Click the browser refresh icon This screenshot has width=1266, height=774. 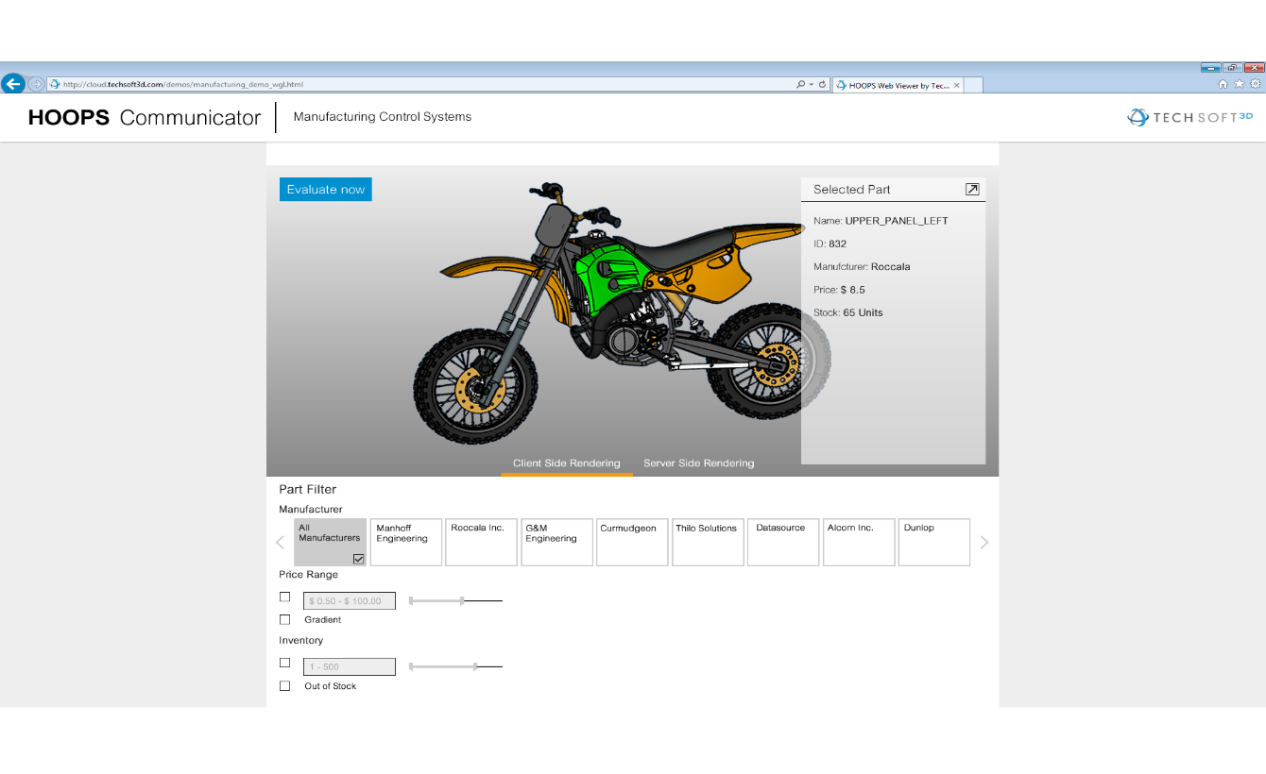point(822,85)
